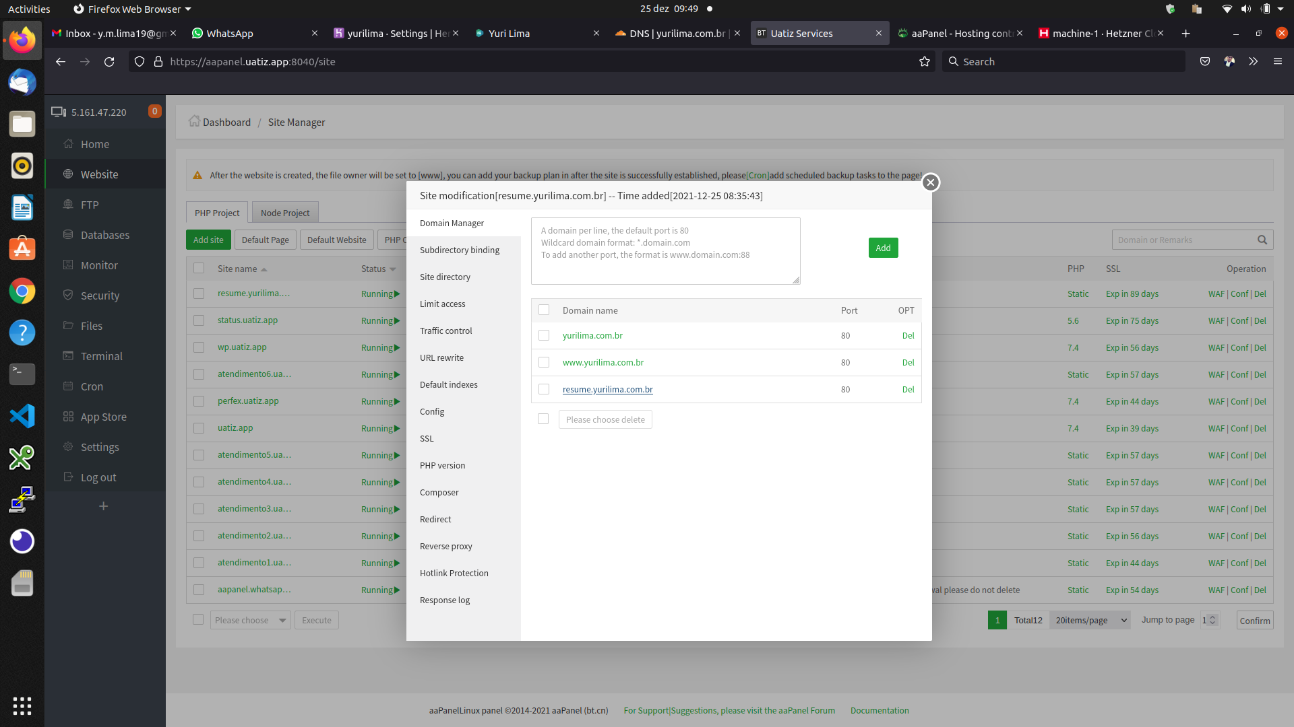Viewport: 1294px width, 727px height.
Task: Close the site modification dialog
Action: tap(931, 182)
